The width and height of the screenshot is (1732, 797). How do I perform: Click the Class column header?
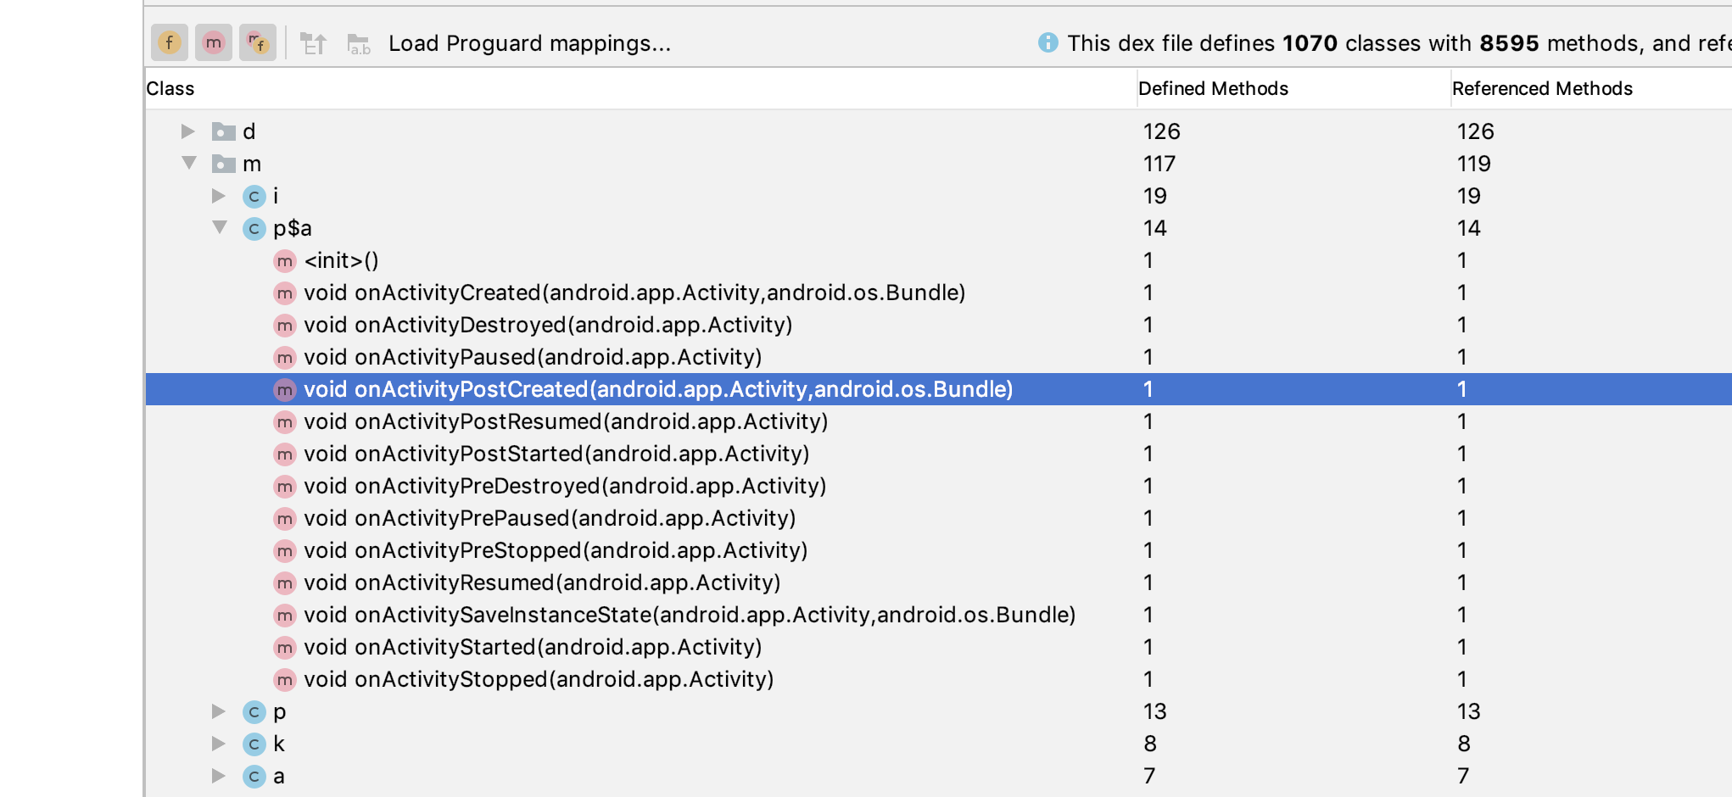(170, 88)
